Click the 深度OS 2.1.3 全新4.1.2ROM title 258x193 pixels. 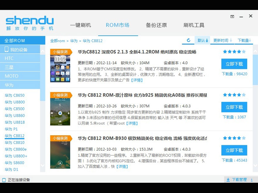(x=137, y=52)
